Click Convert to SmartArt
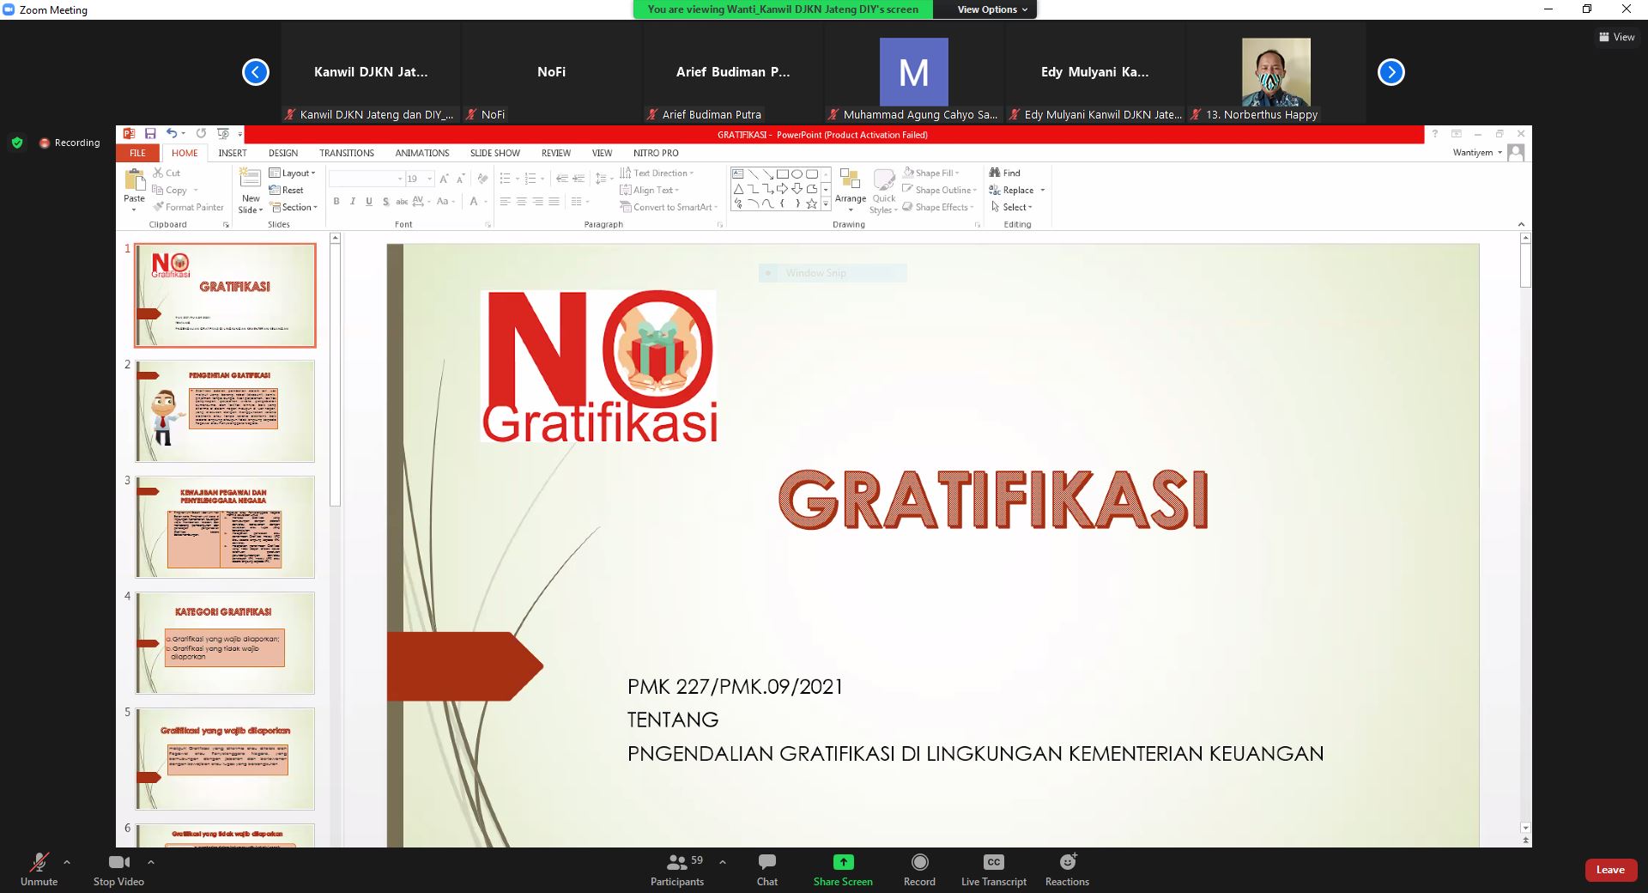Viewport: 1648px width, 893px height. point(667,207)
